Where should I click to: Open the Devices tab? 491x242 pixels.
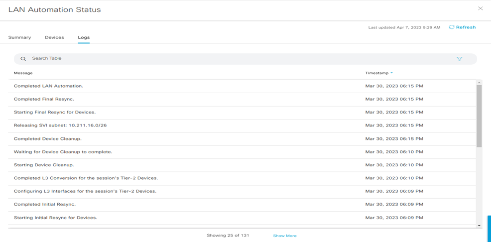tap(54, 37)
